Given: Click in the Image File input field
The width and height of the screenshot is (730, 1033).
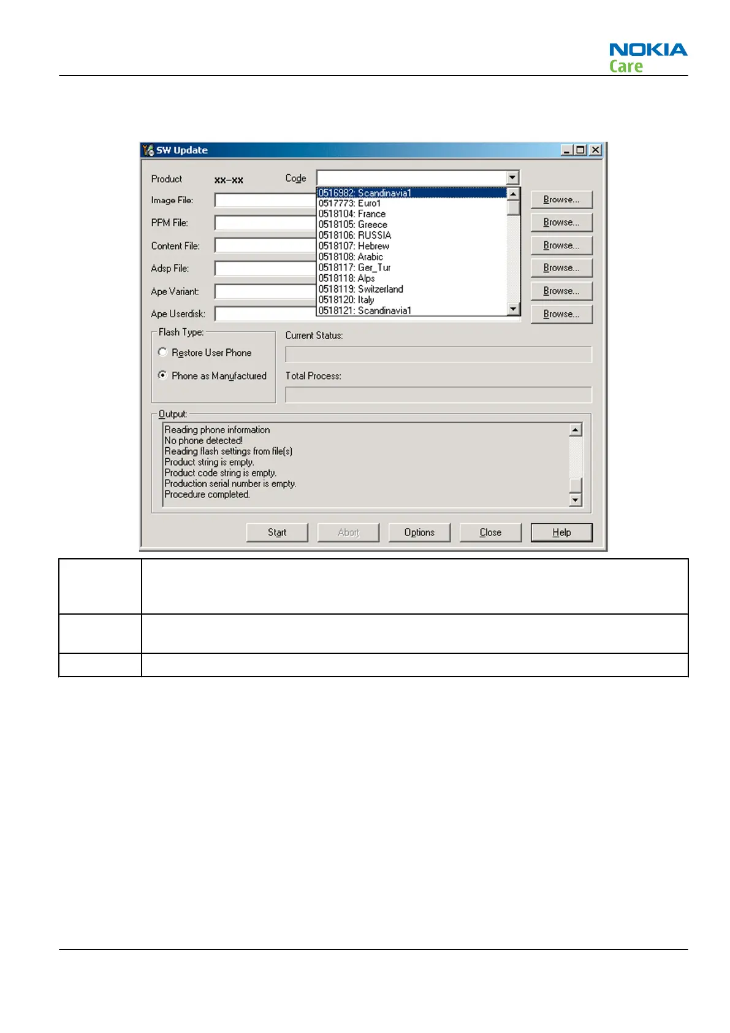Looking at the screenshot, I should (x=265, y=200).
